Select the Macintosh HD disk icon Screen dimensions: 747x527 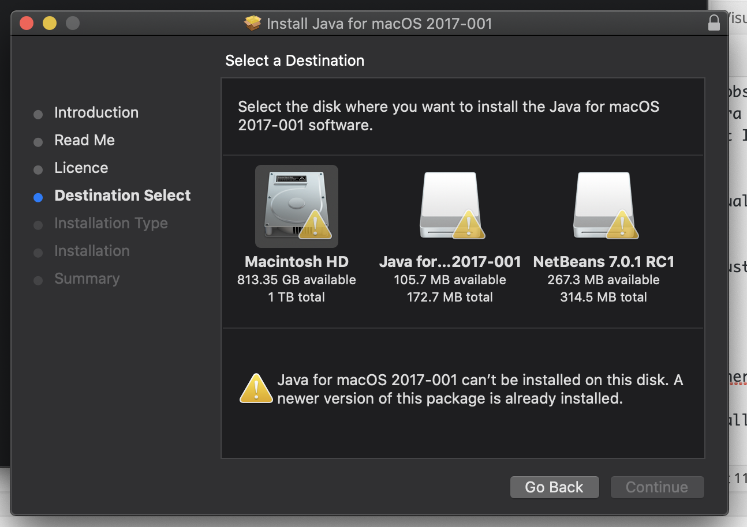(297, 206)
